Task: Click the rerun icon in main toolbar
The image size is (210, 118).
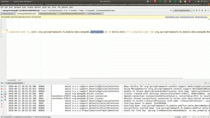Action: point(194,10)
